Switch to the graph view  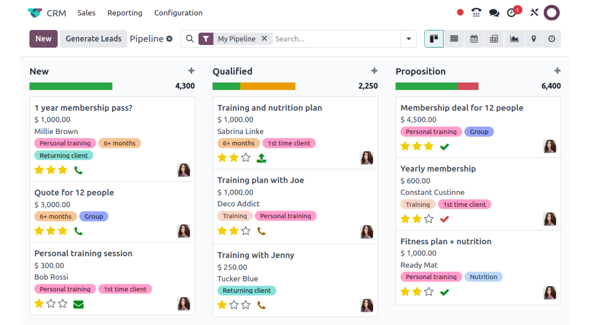point(514,39)
